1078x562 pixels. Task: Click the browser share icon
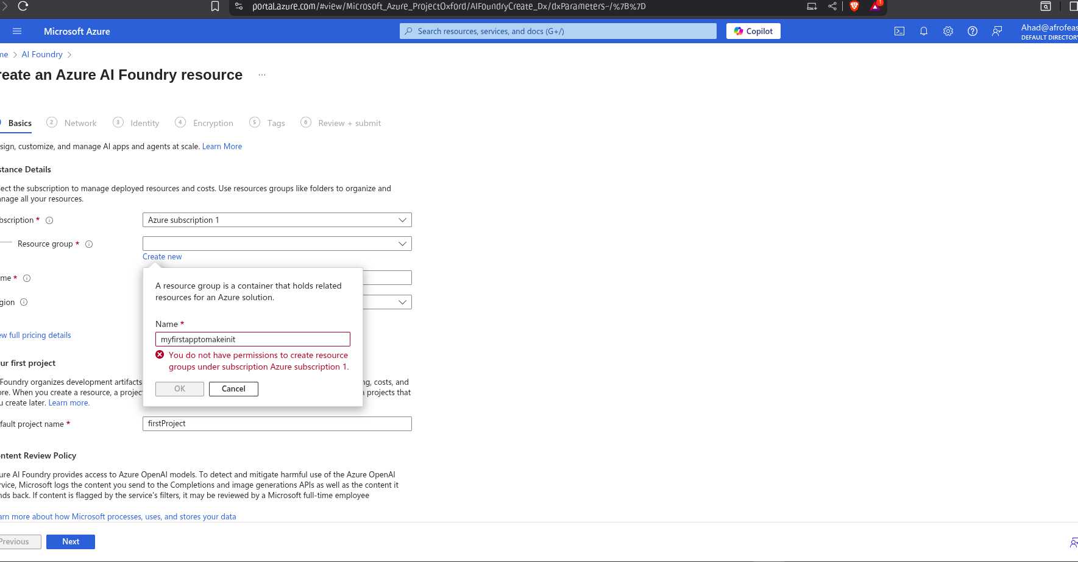(x=832, y=6)
